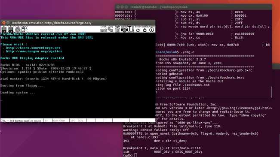The image size is (280, 157).
Task: Click the terminal window vertical scrollbar
Action: coord(271,92)
